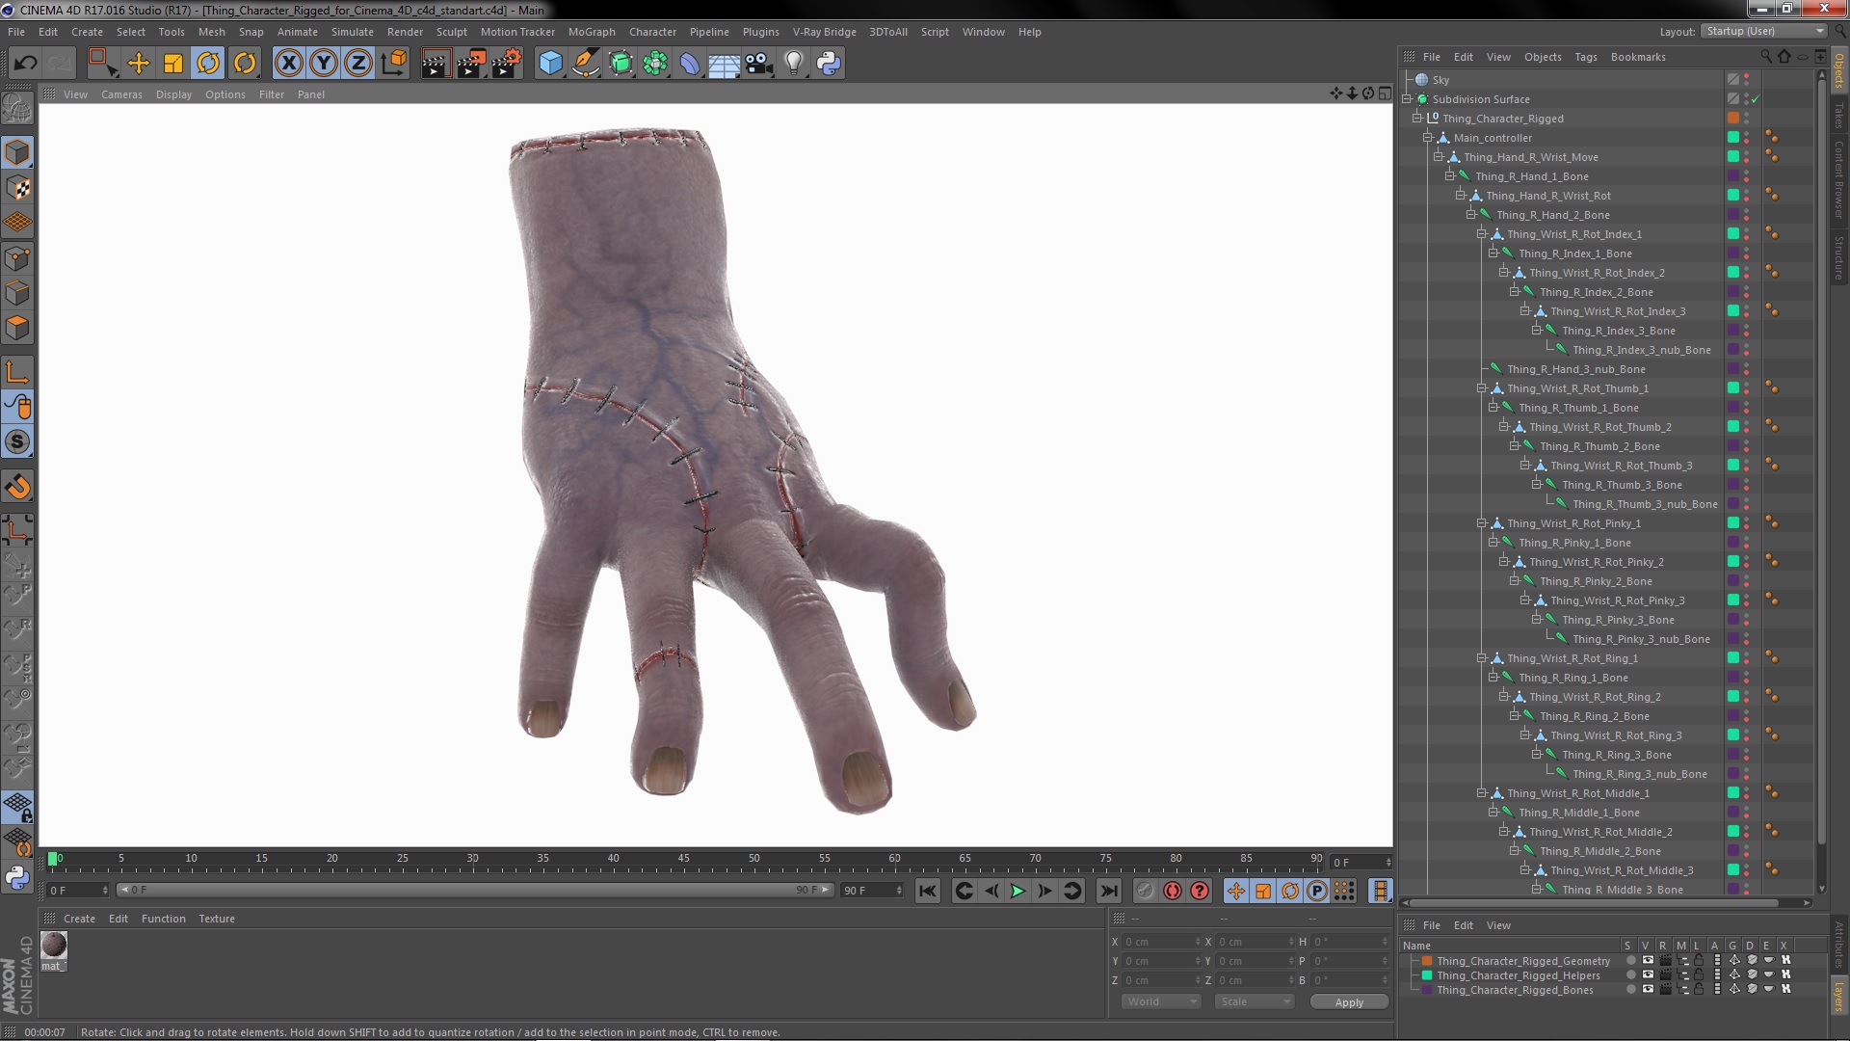Image resolution: width=1850 pixels, height=1041 pixels.
Task: Collapse Thing_Wrist_R_Rot_Pinky_1 branch
Action: [x=1482, y=523]
